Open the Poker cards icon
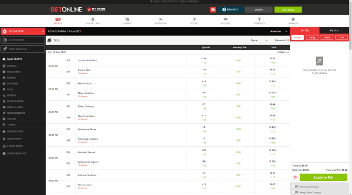The height and width of the screenshot is (195, 352). 194,19
